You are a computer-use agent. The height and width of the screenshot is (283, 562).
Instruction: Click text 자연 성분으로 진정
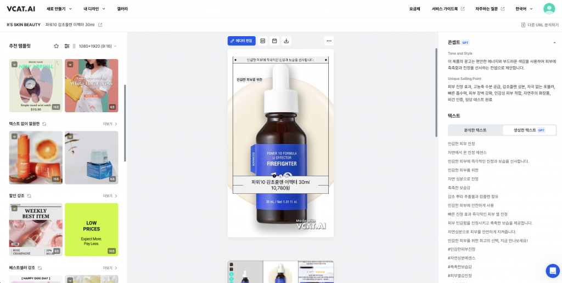click(x=463, y=179)
